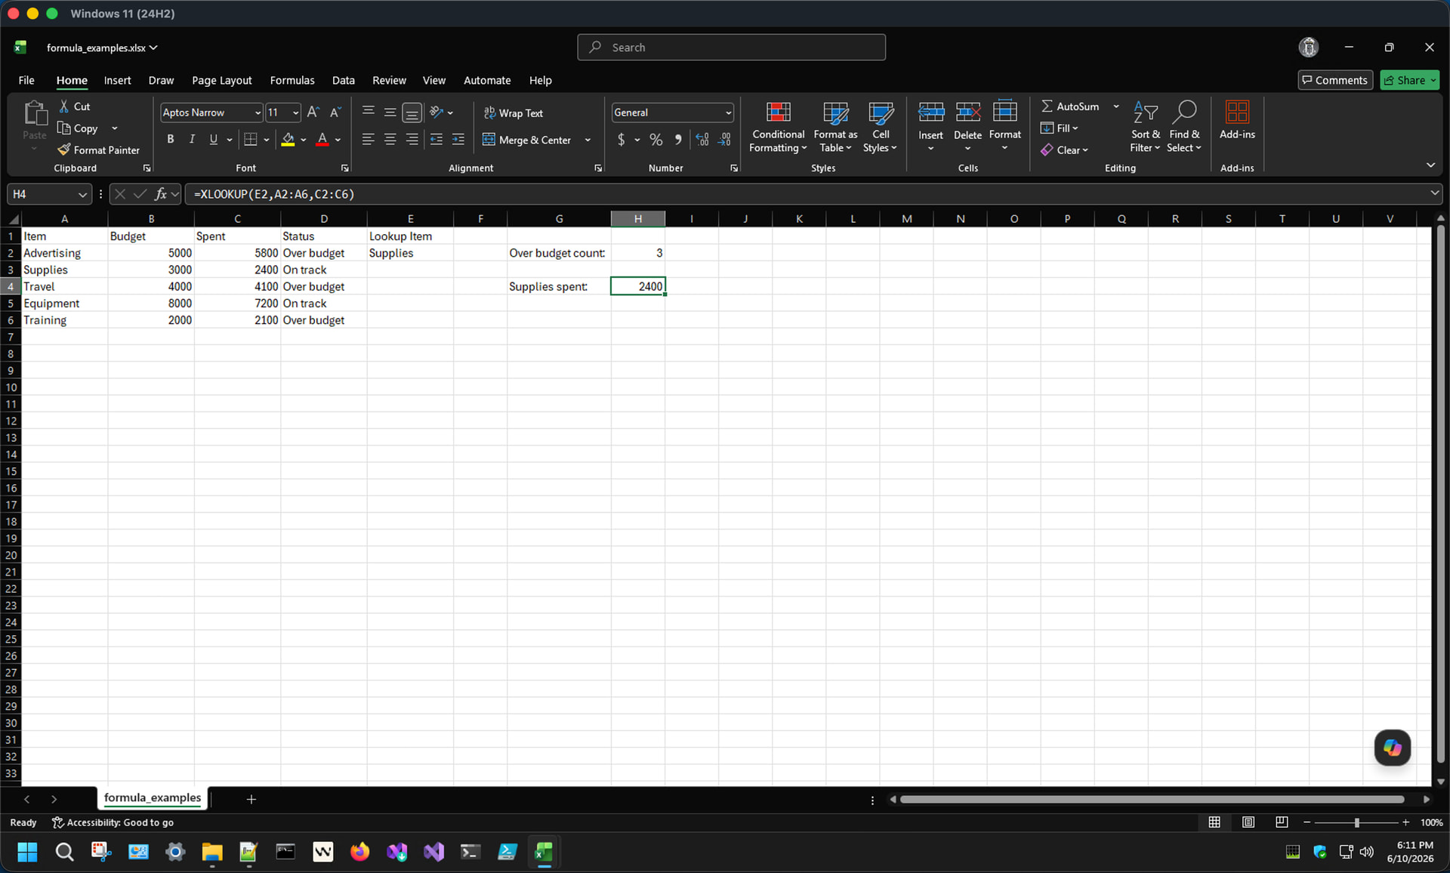Open the Fill dropdown

[x=1059, y=128]
